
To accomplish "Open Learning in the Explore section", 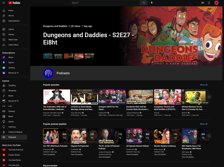I will (14, 127).
